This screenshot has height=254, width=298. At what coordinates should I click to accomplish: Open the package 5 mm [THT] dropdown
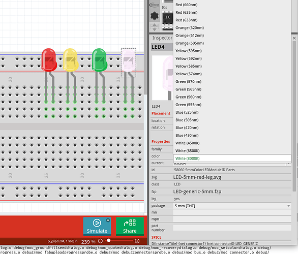pyautogui.click(x=232, y=206)
